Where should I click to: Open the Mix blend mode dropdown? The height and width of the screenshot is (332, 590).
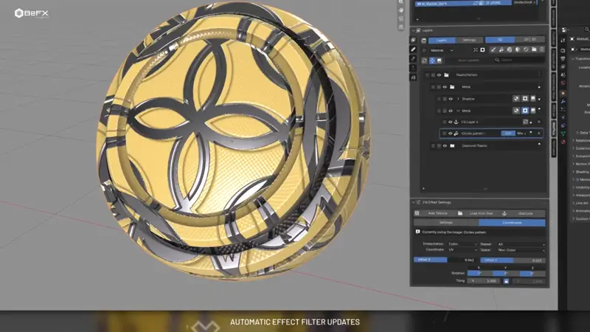click(521, 134)
